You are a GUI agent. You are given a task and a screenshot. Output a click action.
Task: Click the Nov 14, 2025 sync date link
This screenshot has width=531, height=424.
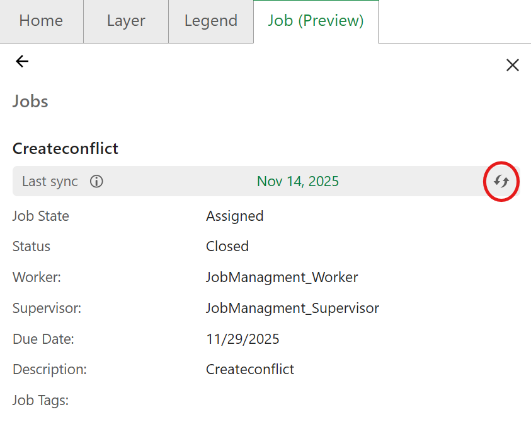click(297, 181)
